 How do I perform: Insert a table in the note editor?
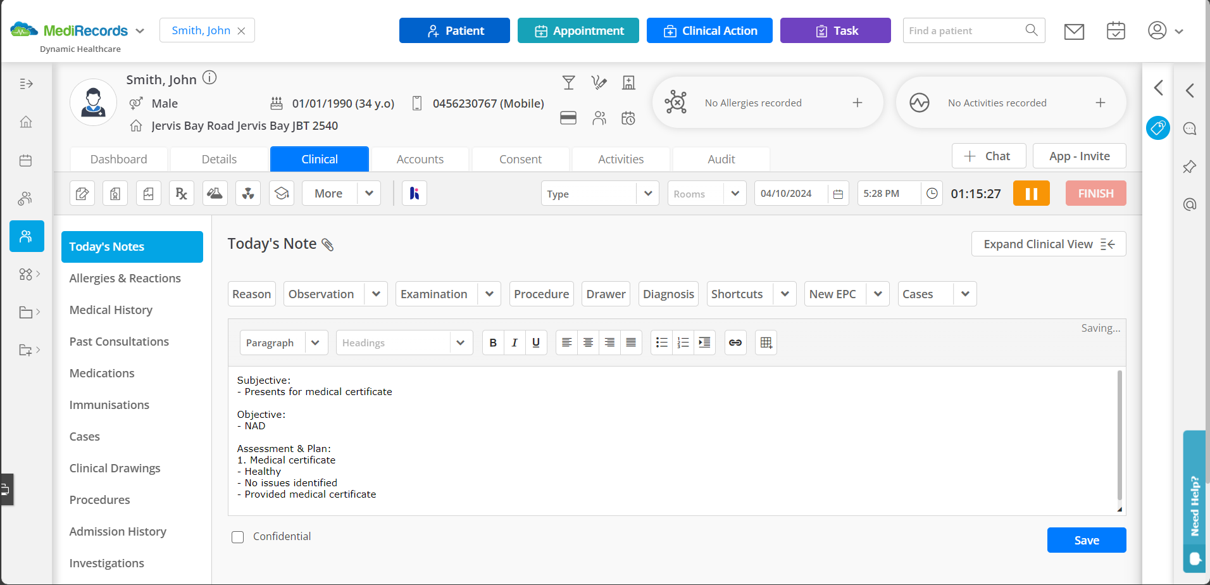coord(766,343)
